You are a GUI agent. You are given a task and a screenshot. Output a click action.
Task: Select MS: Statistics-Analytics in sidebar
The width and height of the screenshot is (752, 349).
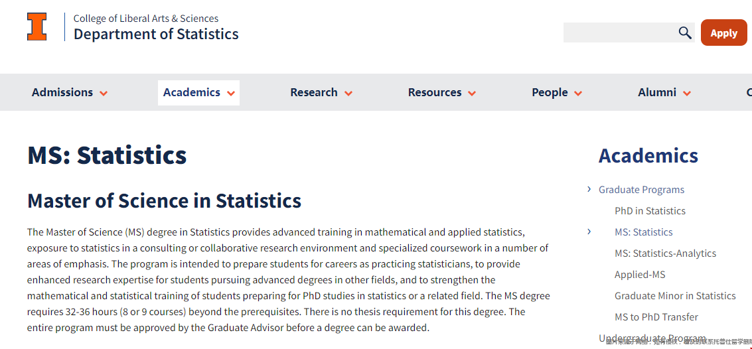[x=665, y=253]
